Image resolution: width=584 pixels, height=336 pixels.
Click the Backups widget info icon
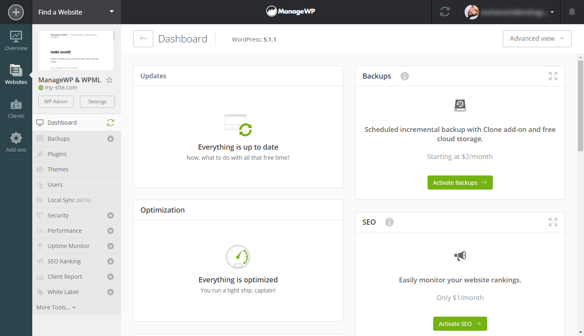coord(405,76)
